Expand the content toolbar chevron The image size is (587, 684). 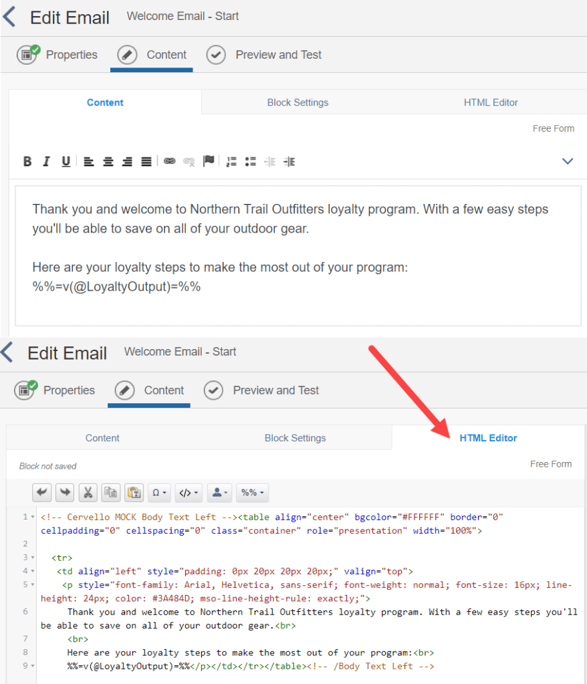click(x=567, y=161)
